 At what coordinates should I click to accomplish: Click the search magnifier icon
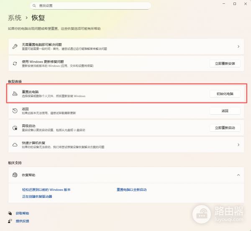[34, 6]
